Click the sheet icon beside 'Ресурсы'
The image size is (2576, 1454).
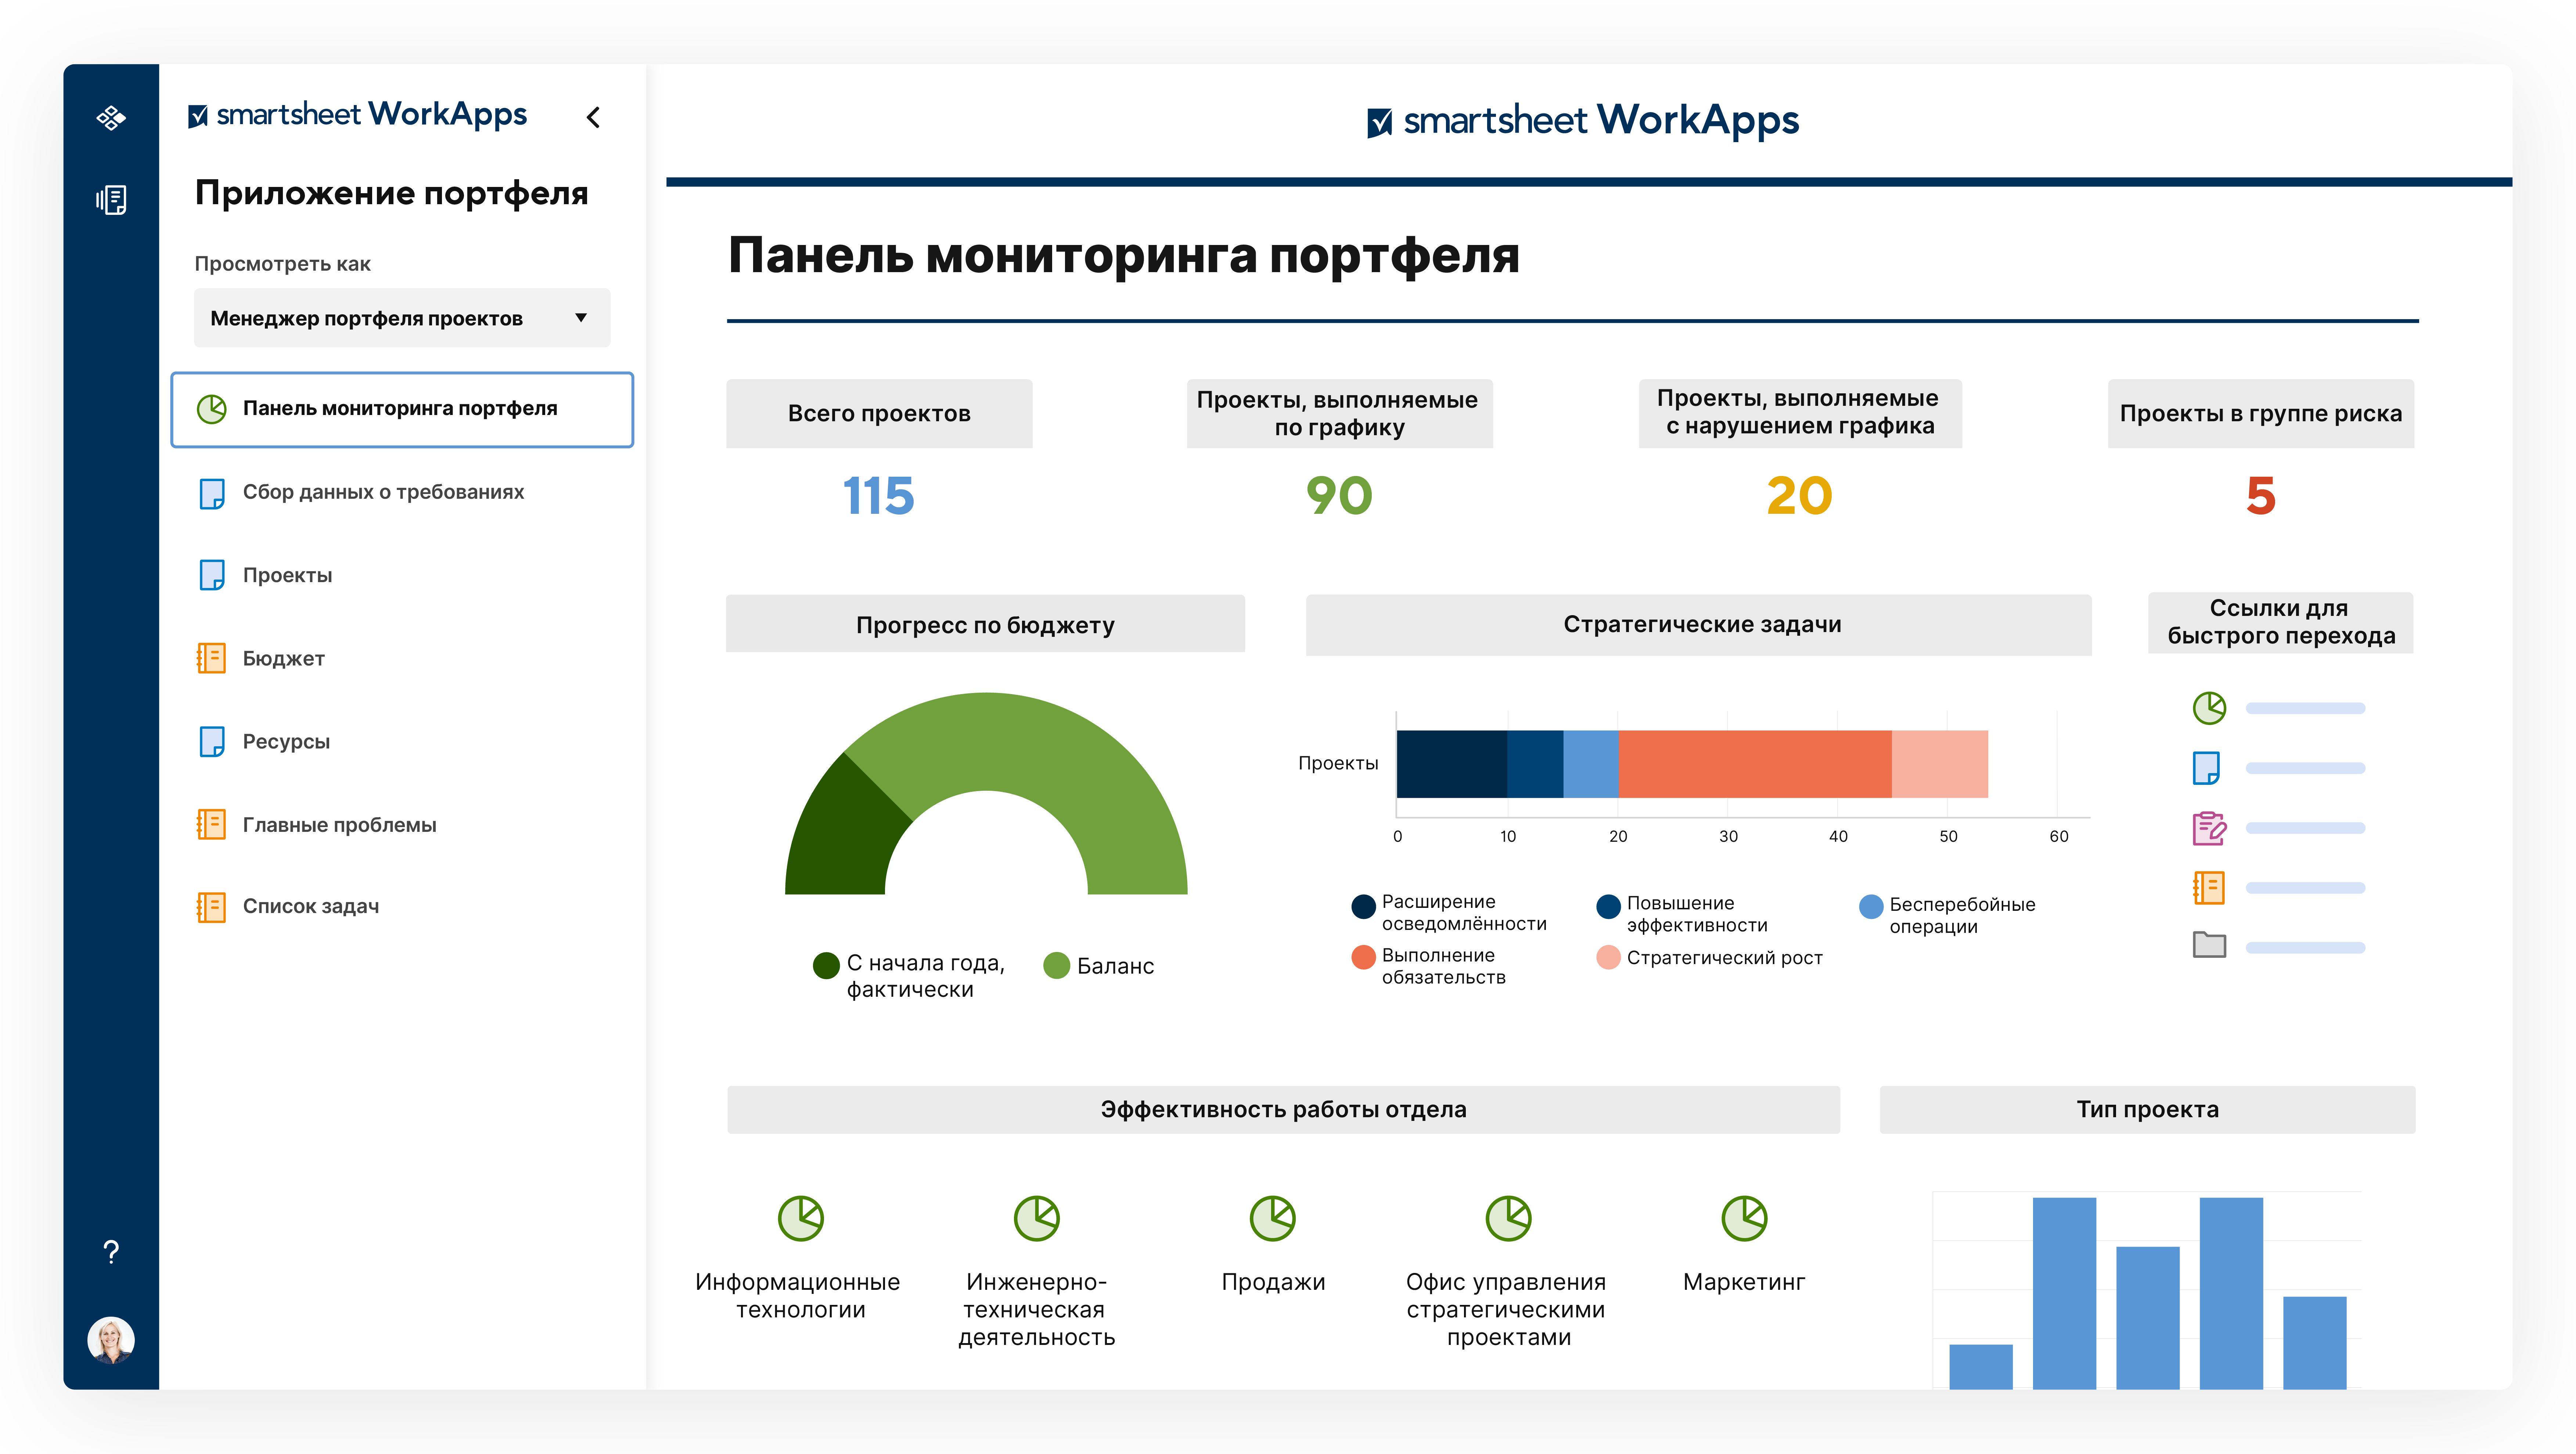click(212, 742)
